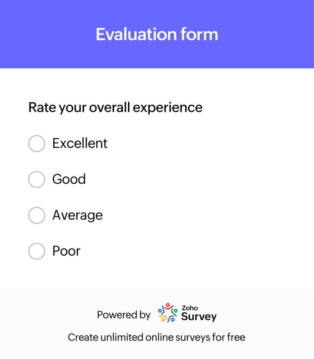Click the Good label text
Viewport: 314px width, 359px height.
(69, 179)
